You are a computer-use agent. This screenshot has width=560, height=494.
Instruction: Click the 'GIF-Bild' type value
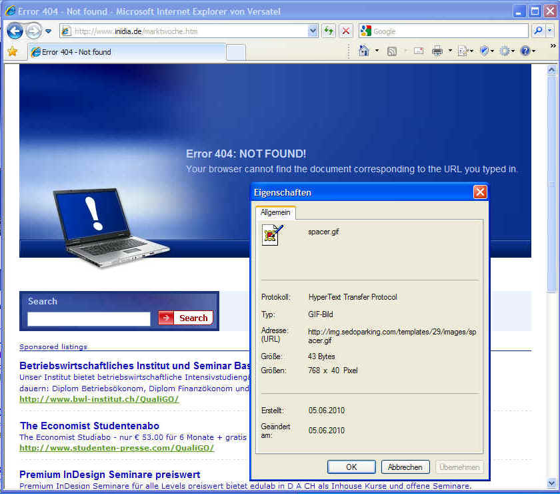pyautogui.click(x=321, y=314)
